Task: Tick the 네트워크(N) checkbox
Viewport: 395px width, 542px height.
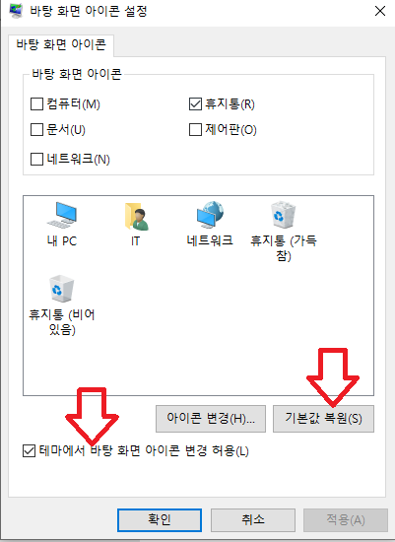Action: click(36, 160)
